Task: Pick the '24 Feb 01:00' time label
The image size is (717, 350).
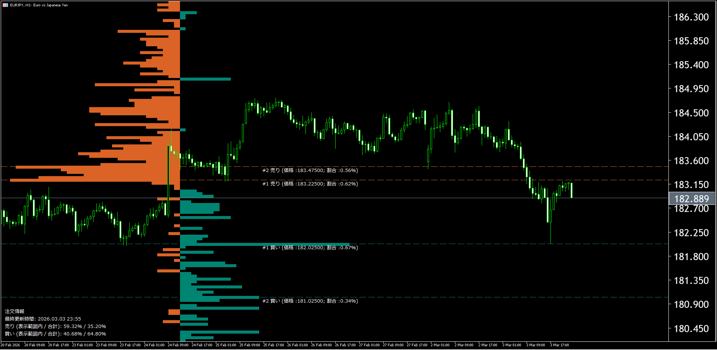Action: [154, 345]
